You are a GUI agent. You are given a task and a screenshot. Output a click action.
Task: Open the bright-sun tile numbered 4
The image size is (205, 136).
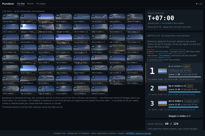(x=28, y=29)
